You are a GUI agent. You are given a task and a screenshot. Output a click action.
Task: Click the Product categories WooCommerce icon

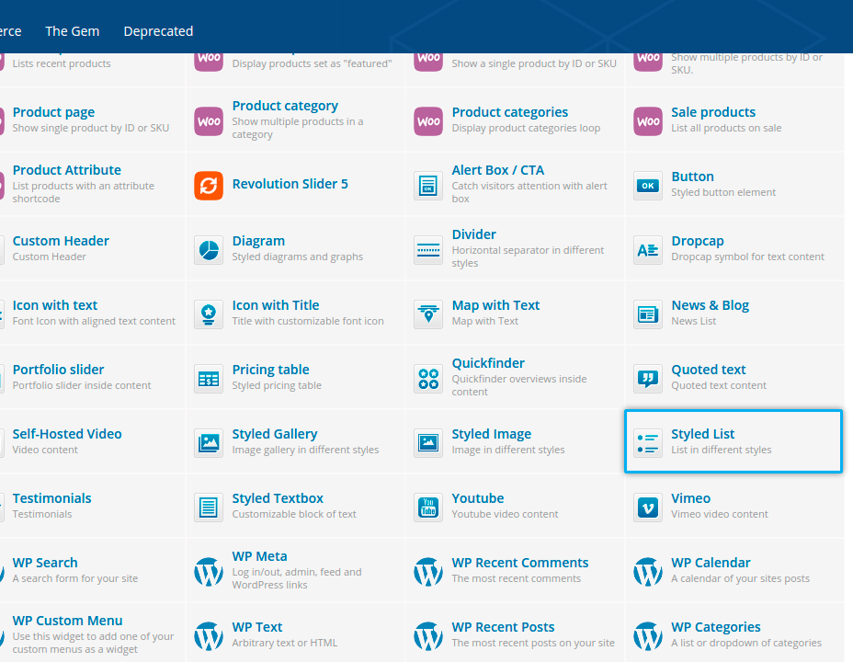pyautogui.click(x=428, y=120)
